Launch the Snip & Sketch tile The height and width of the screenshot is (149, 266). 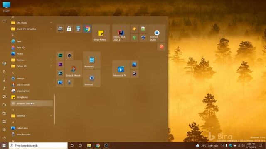pyautogui.click(x=74, y=69)
